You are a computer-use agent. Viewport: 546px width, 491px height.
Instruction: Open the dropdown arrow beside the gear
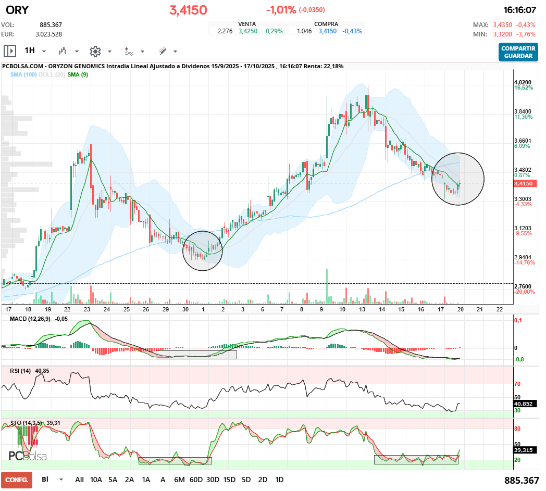[x=109, y=52]
